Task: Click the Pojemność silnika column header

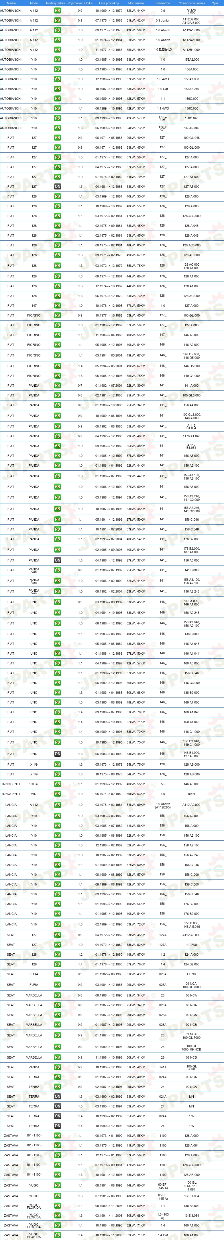Action: point(80,3)
